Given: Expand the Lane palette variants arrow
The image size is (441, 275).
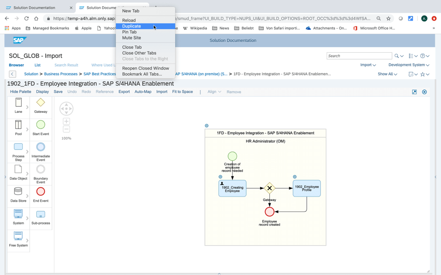Looking at the screenshot, I should point(27,107).
